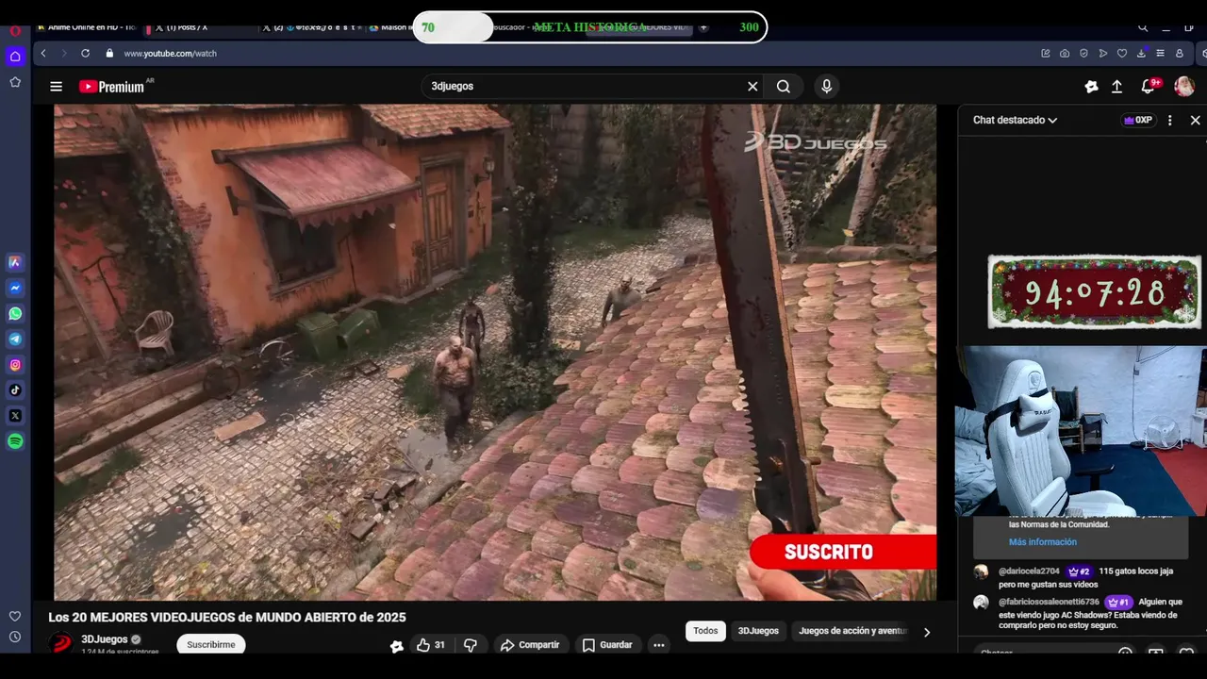Open the shield privacy protection icon
Viewport: 1207px width, 679px height.
click(1083, 54)
